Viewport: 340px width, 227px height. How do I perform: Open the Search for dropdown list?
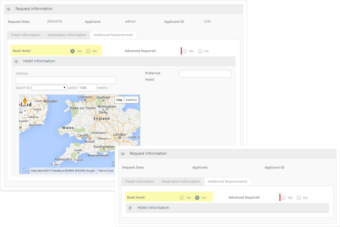coord(49,88)
